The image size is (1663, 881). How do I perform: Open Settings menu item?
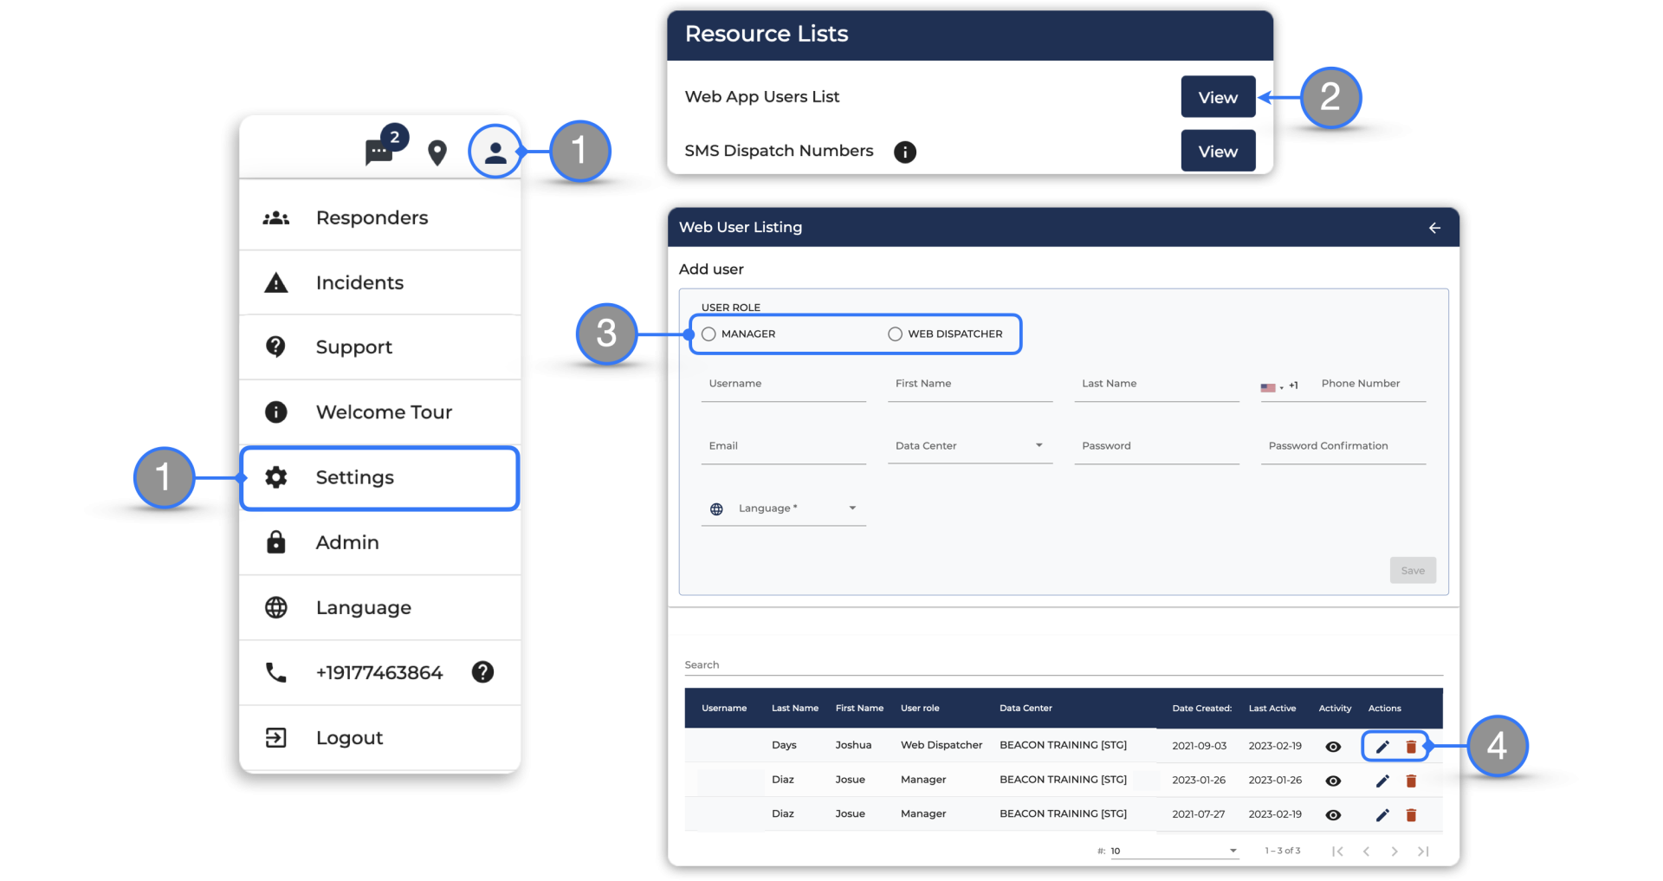point(380,478)
